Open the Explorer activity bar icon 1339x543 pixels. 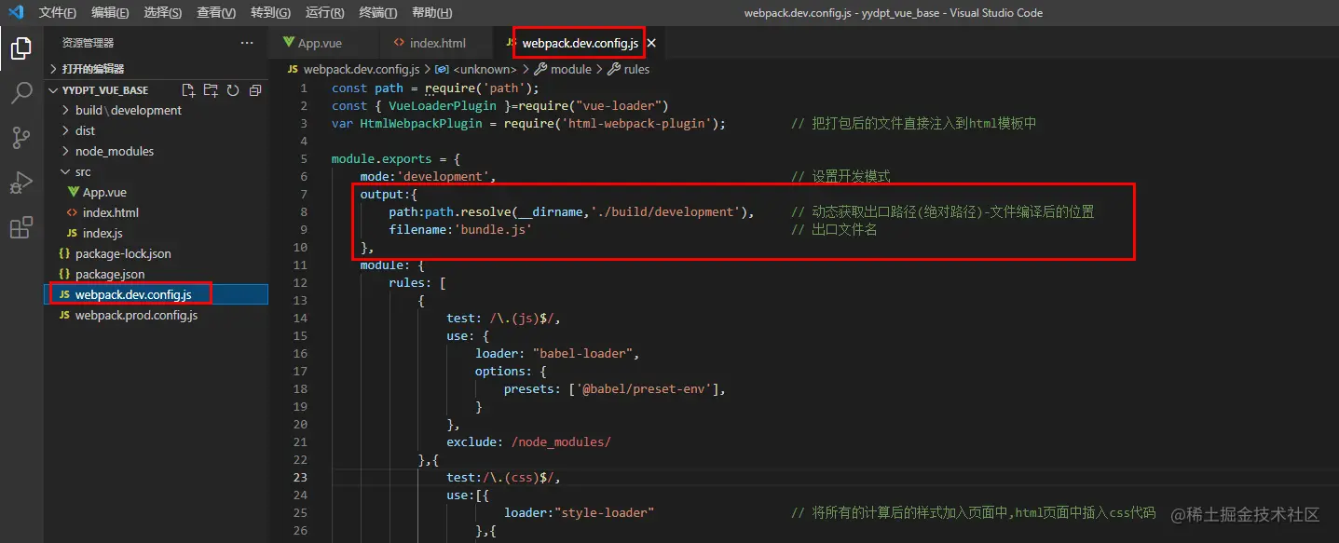pyautogui.click(x=20, y=48)
